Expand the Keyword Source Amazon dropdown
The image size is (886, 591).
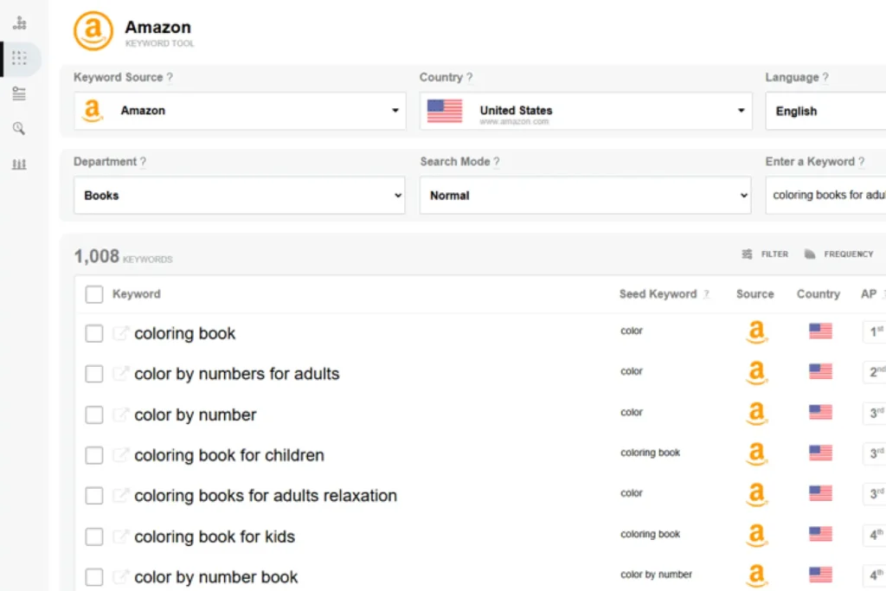[x=240, y=111]
